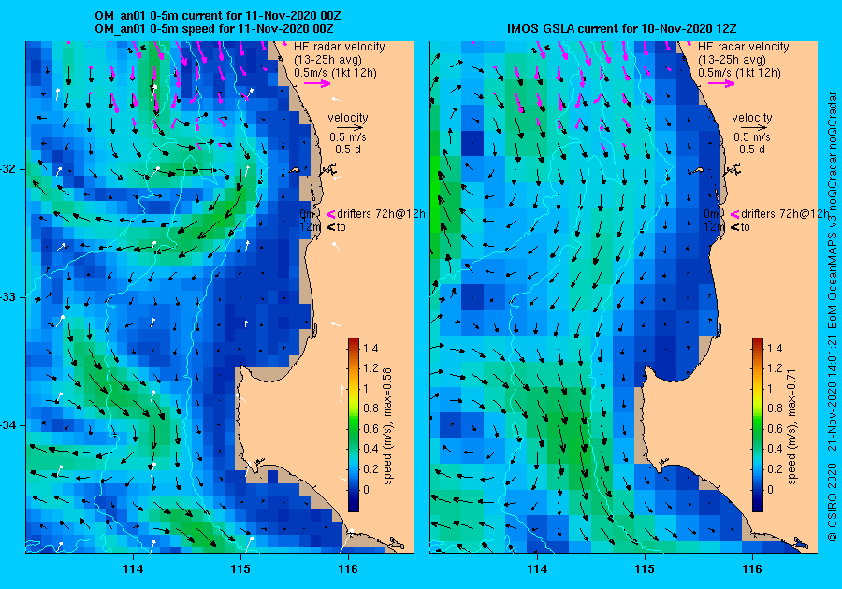
Task: Click longitude '114' under the left map
Action: point(133,569)
